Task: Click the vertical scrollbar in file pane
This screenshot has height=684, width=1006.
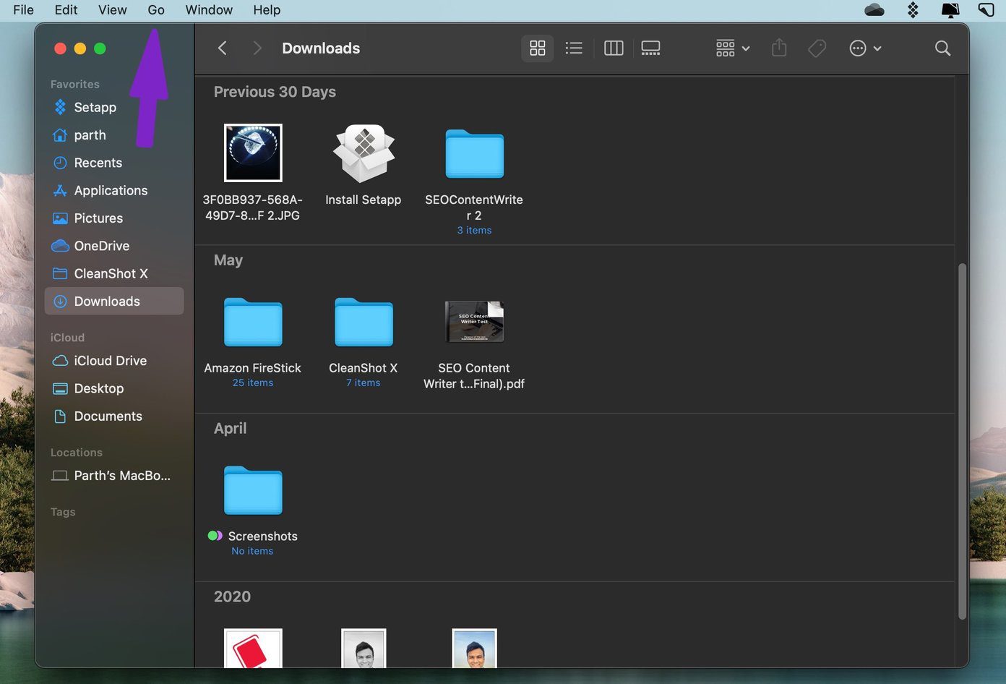Action: [x=962, y=441]
